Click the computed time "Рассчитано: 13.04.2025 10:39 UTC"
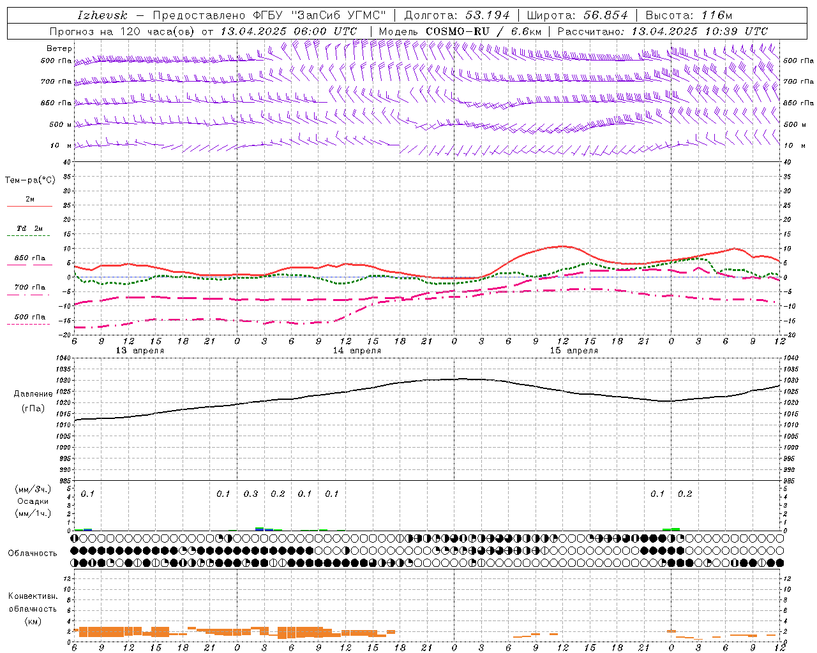Viewport: 817px width, 653px height. [663, 31]
